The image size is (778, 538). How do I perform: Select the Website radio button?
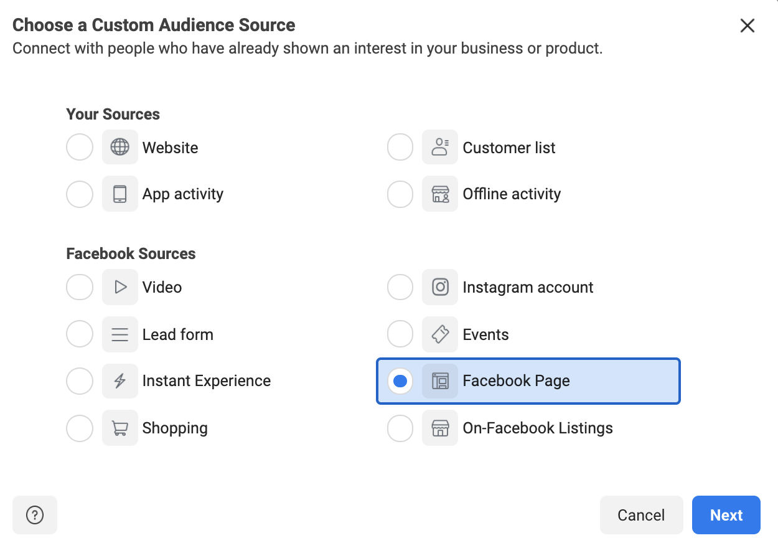click(80, 148)
